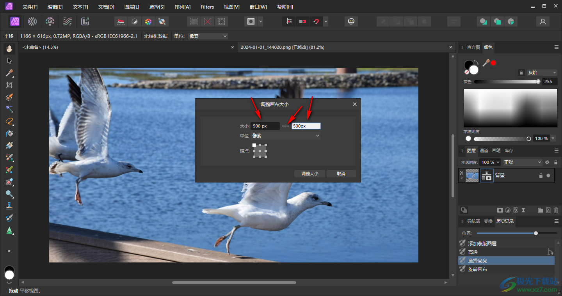Open snapping options dropdown

coord(325,21)
